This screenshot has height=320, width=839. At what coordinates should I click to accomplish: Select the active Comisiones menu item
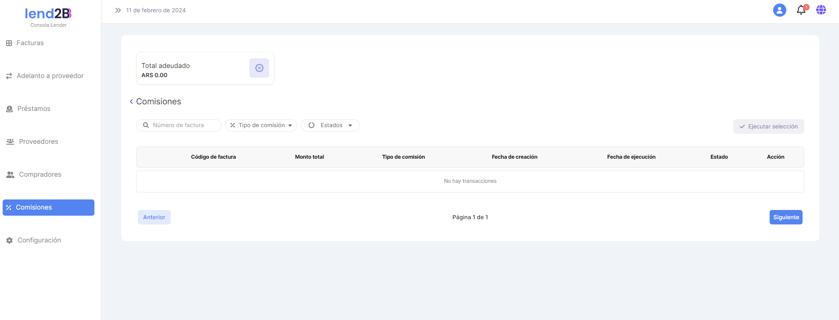(x=48, y=207)
